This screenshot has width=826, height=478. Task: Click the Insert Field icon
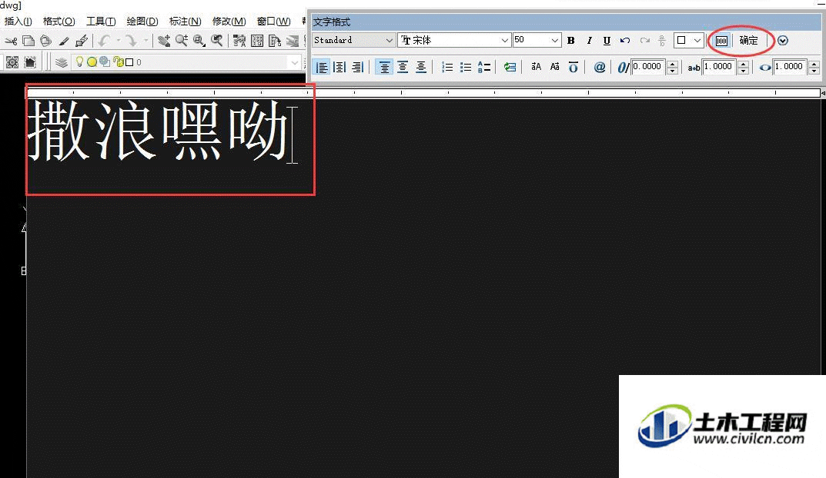(x=510, y=67)
